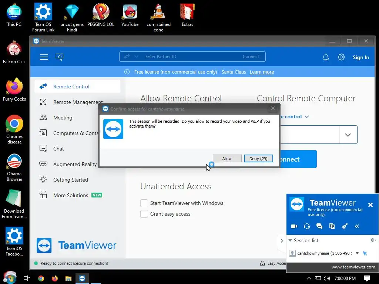Screen dimensions: 379x284
Task: Click the volume speaker tray icon
Action: pos(326,278)
